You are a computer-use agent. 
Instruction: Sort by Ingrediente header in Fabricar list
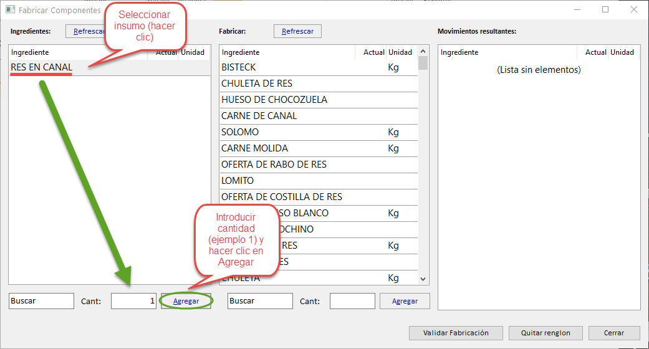click(287, 52)
